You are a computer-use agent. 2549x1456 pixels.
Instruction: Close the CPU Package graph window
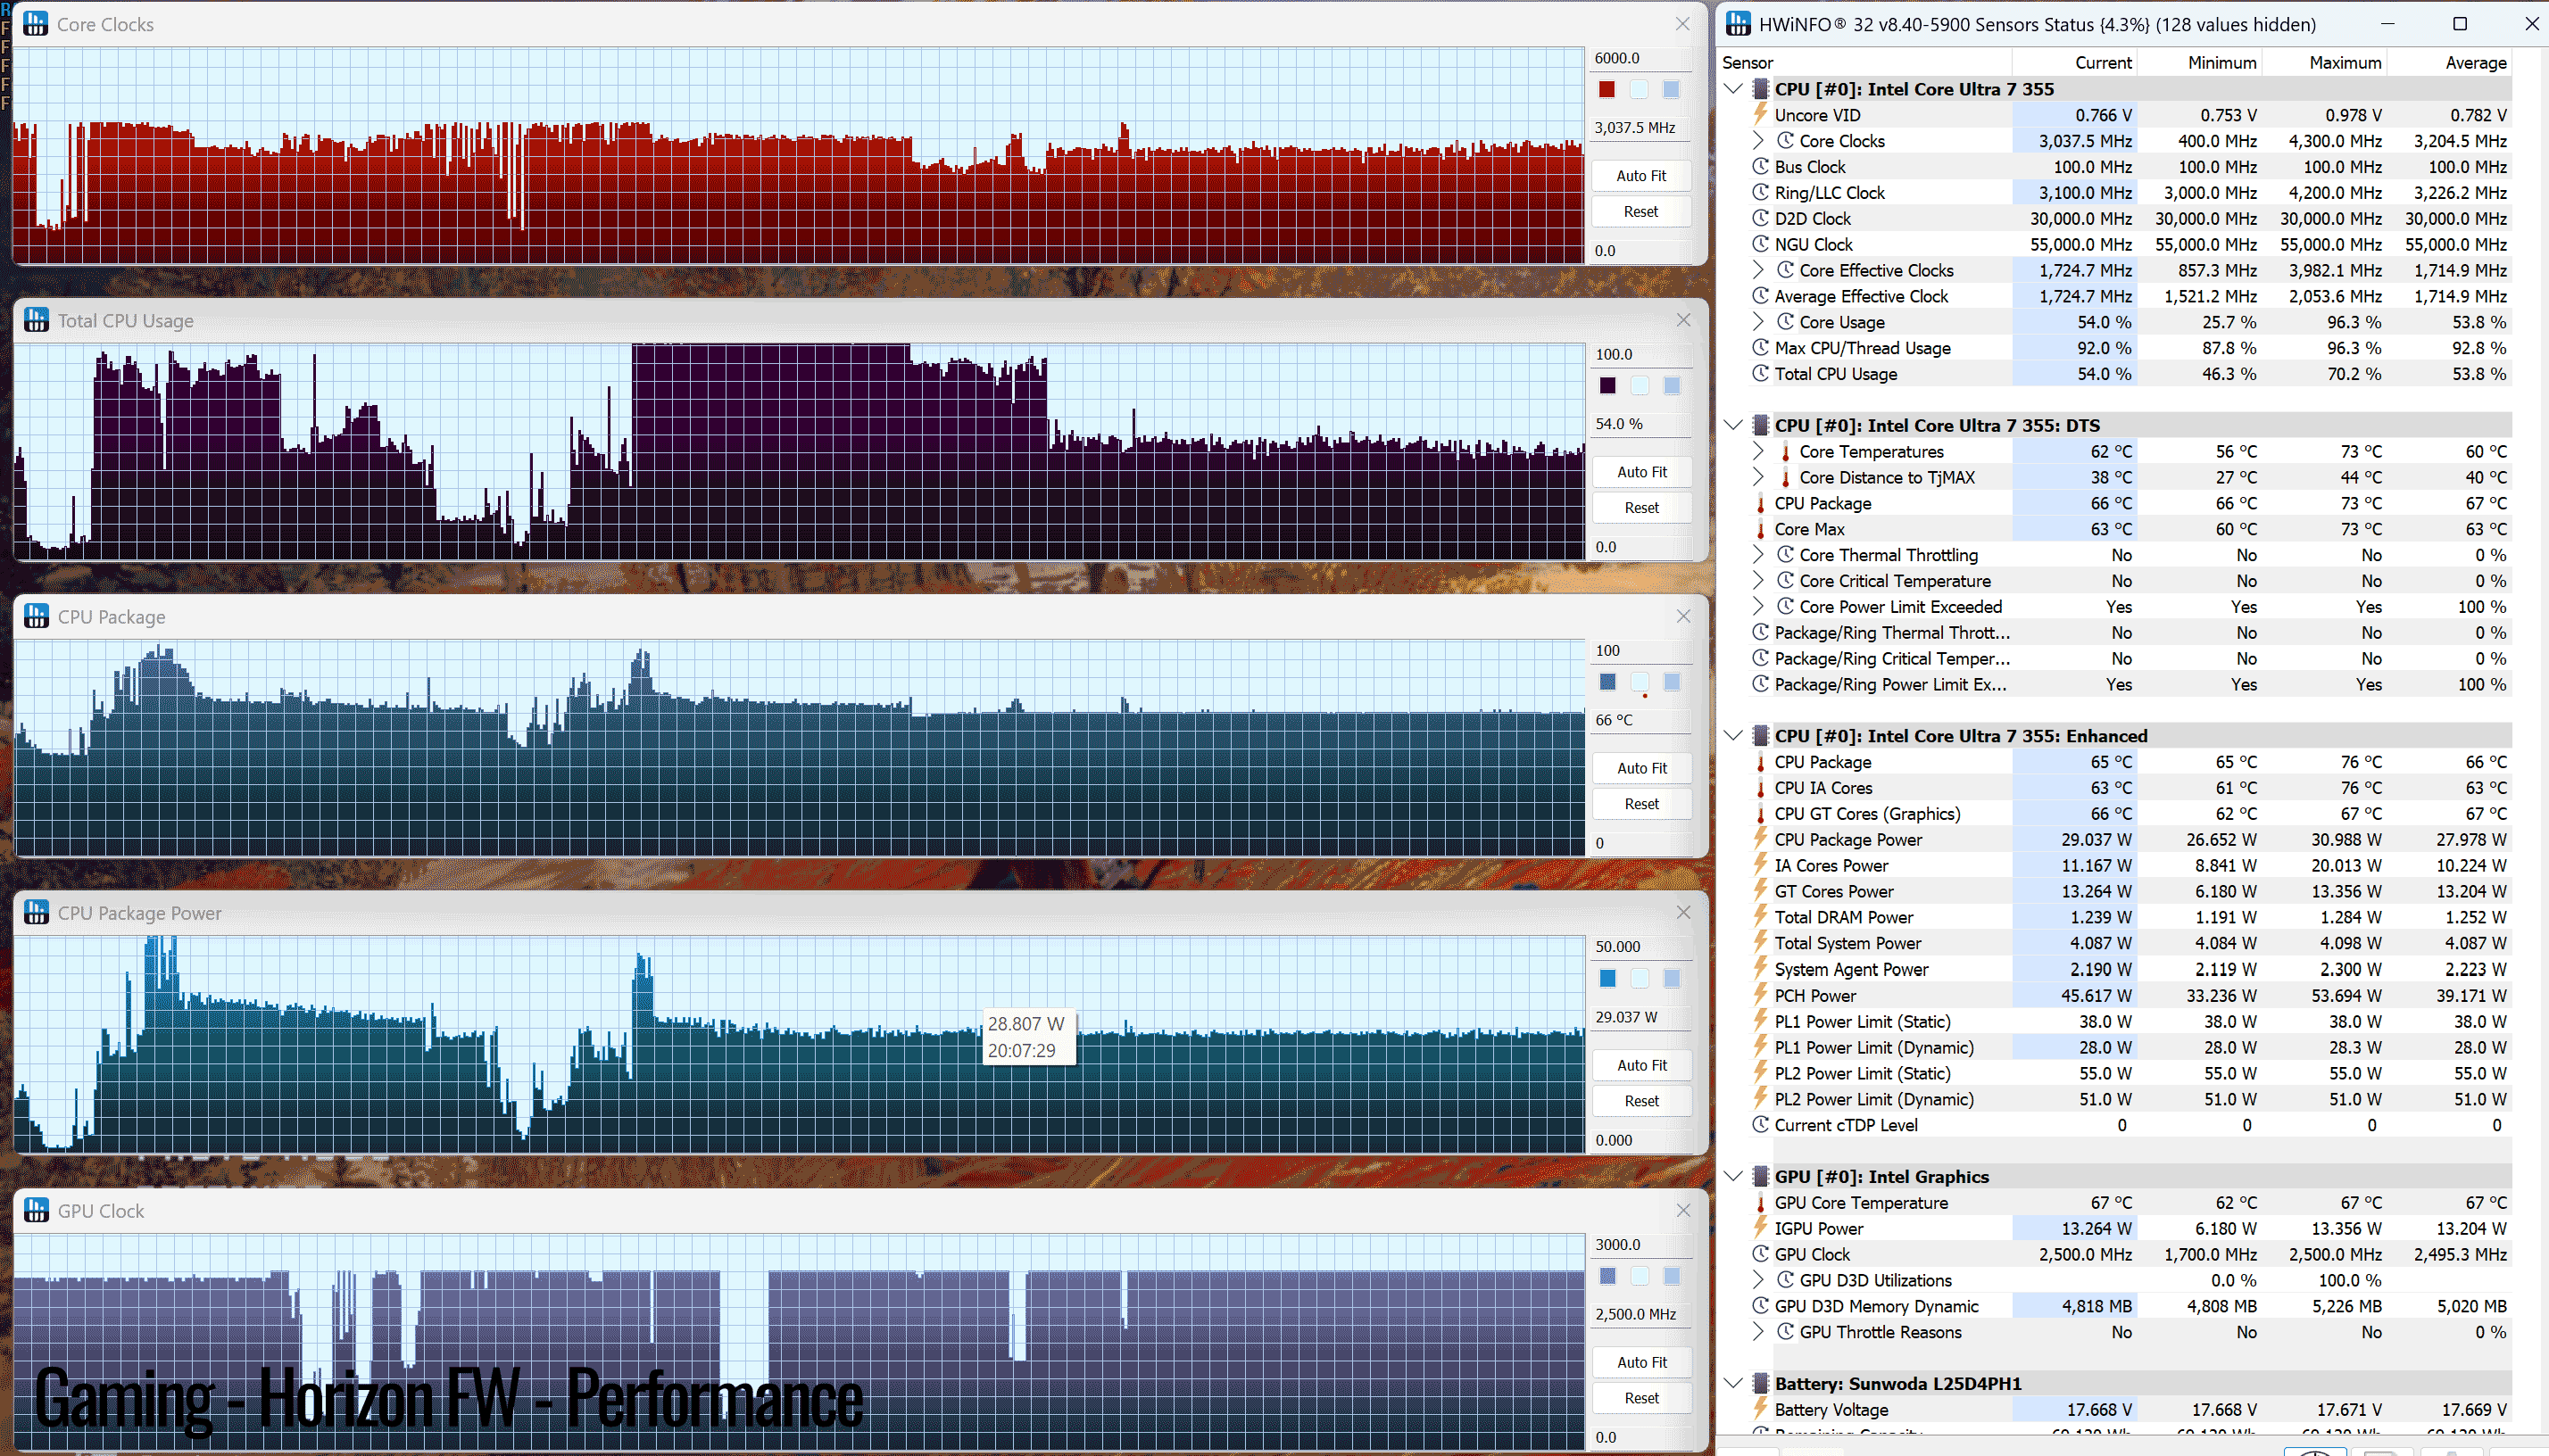pos(1683,616)
